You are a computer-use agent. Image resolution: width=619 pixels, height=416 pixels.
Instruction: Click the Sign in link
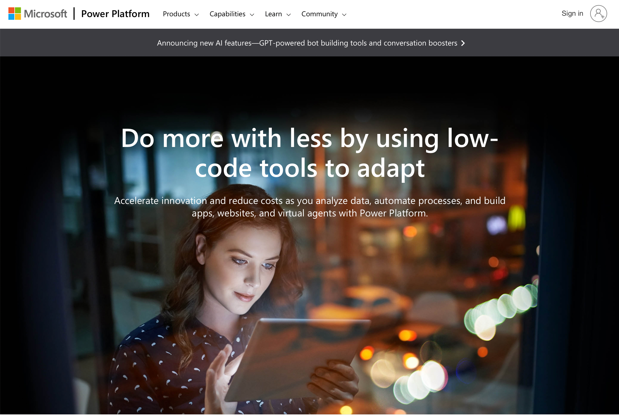(x=572, y=13)
